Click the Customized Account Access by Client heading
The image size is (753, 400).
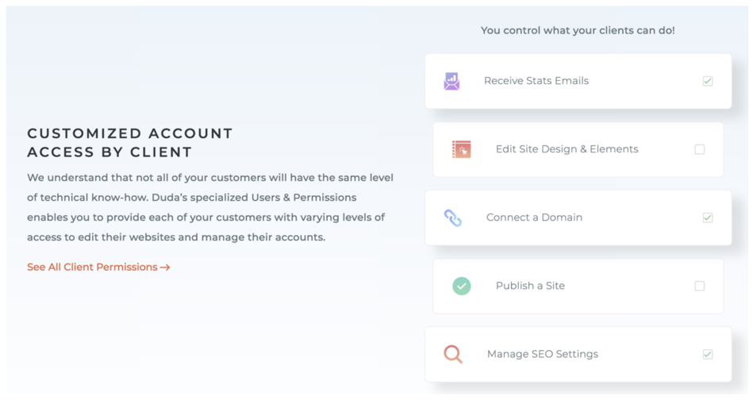click(130, 143)
